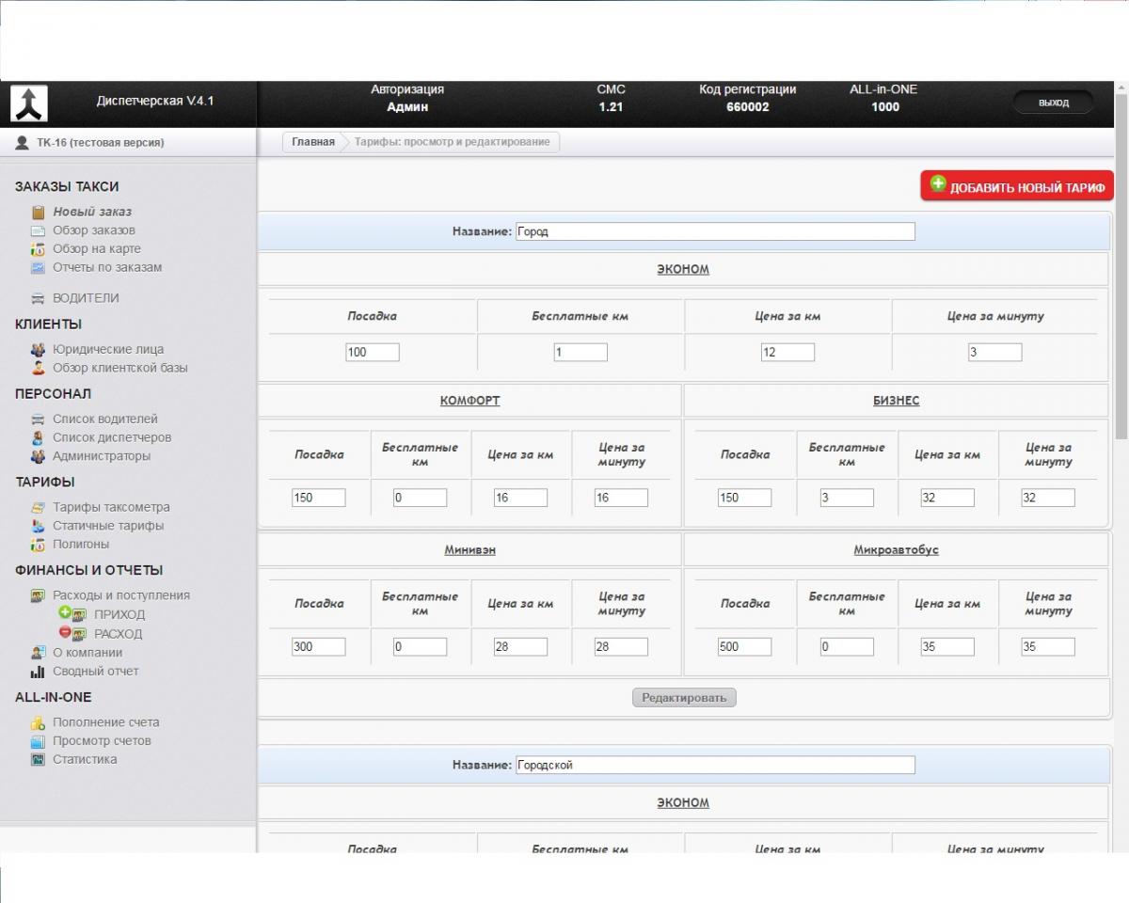
Task: Open the Полигоны menu item
Action: point(81,545)
